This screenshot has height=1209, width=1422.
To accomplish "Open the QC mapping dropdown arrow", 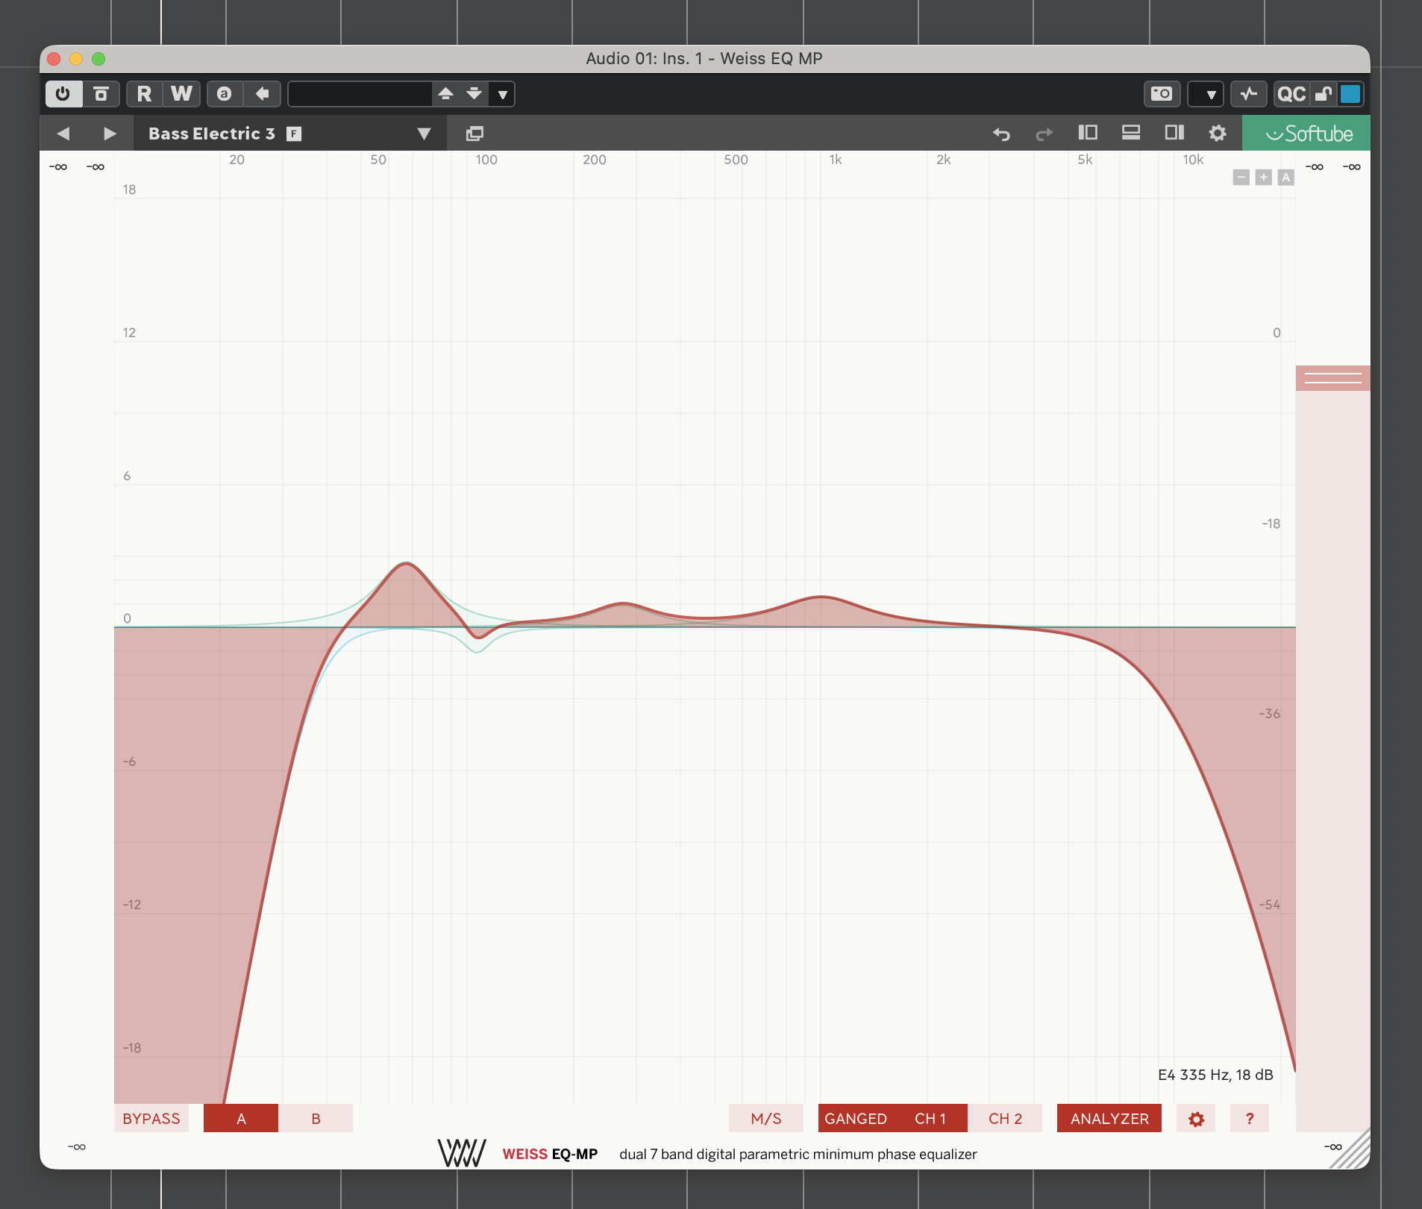I will 1208,94.
